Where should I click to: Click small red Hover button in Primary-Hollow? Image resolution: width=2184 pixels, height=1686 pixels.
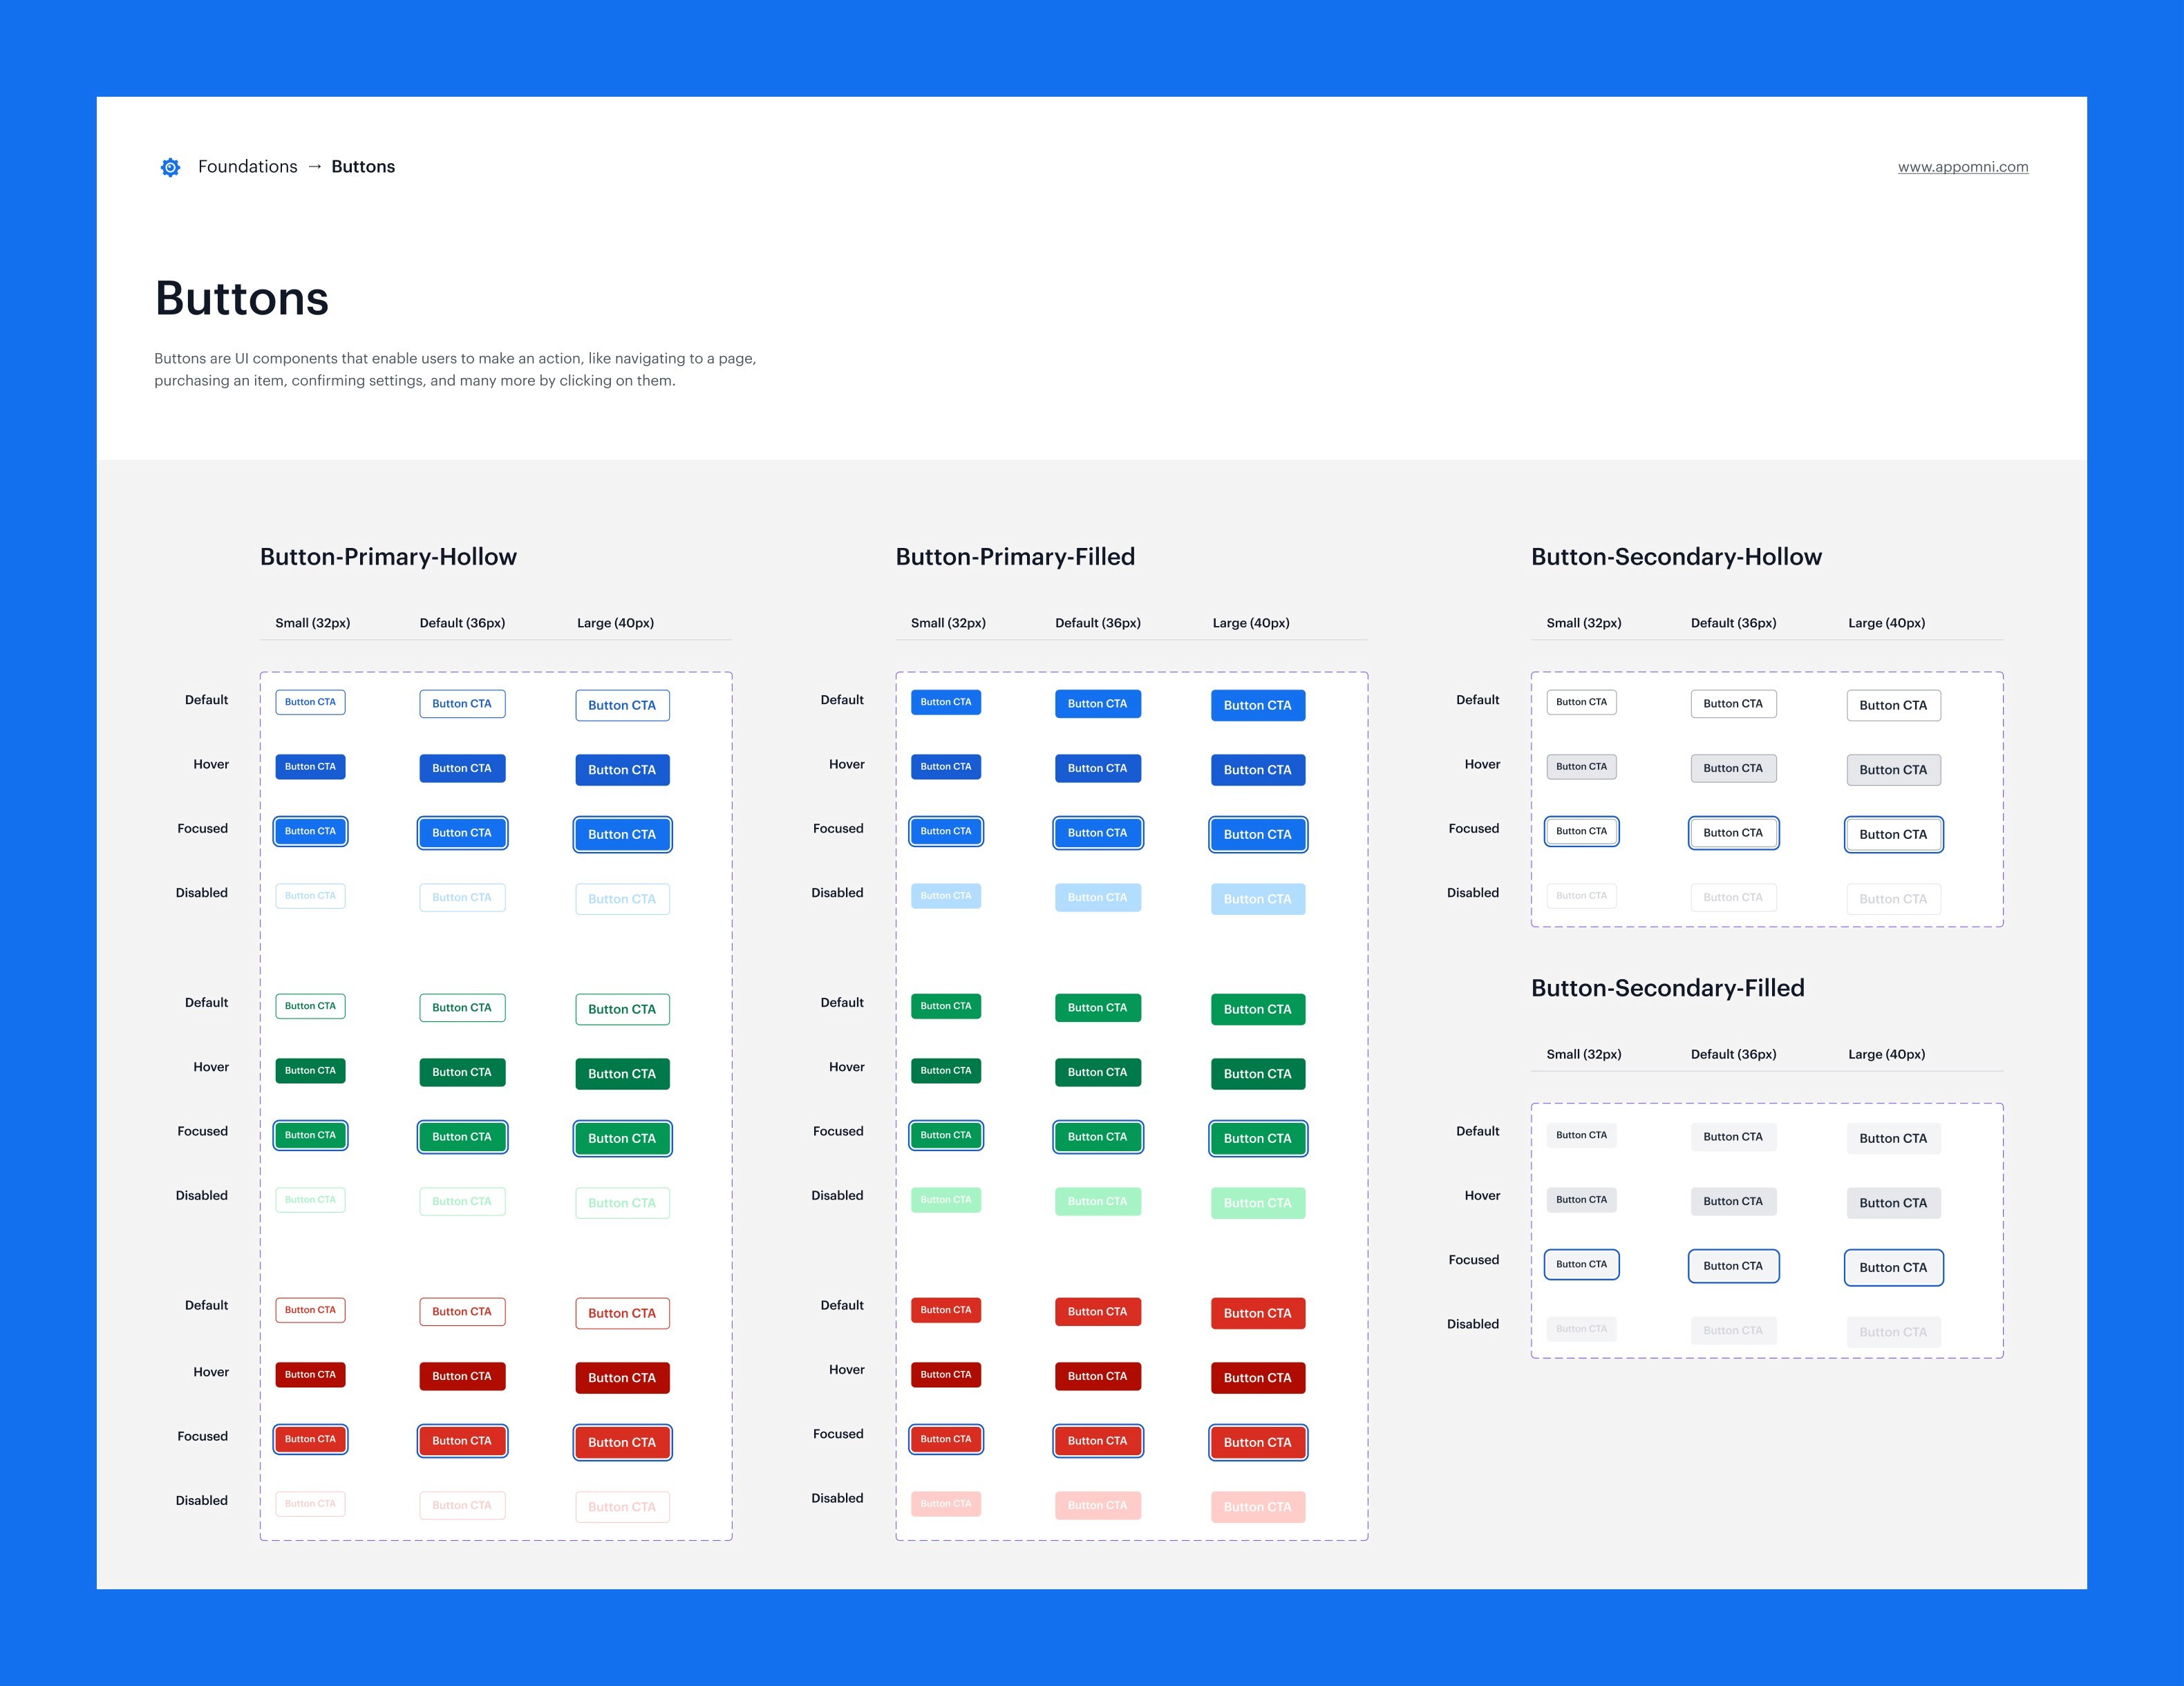(x=310, y=1375)
